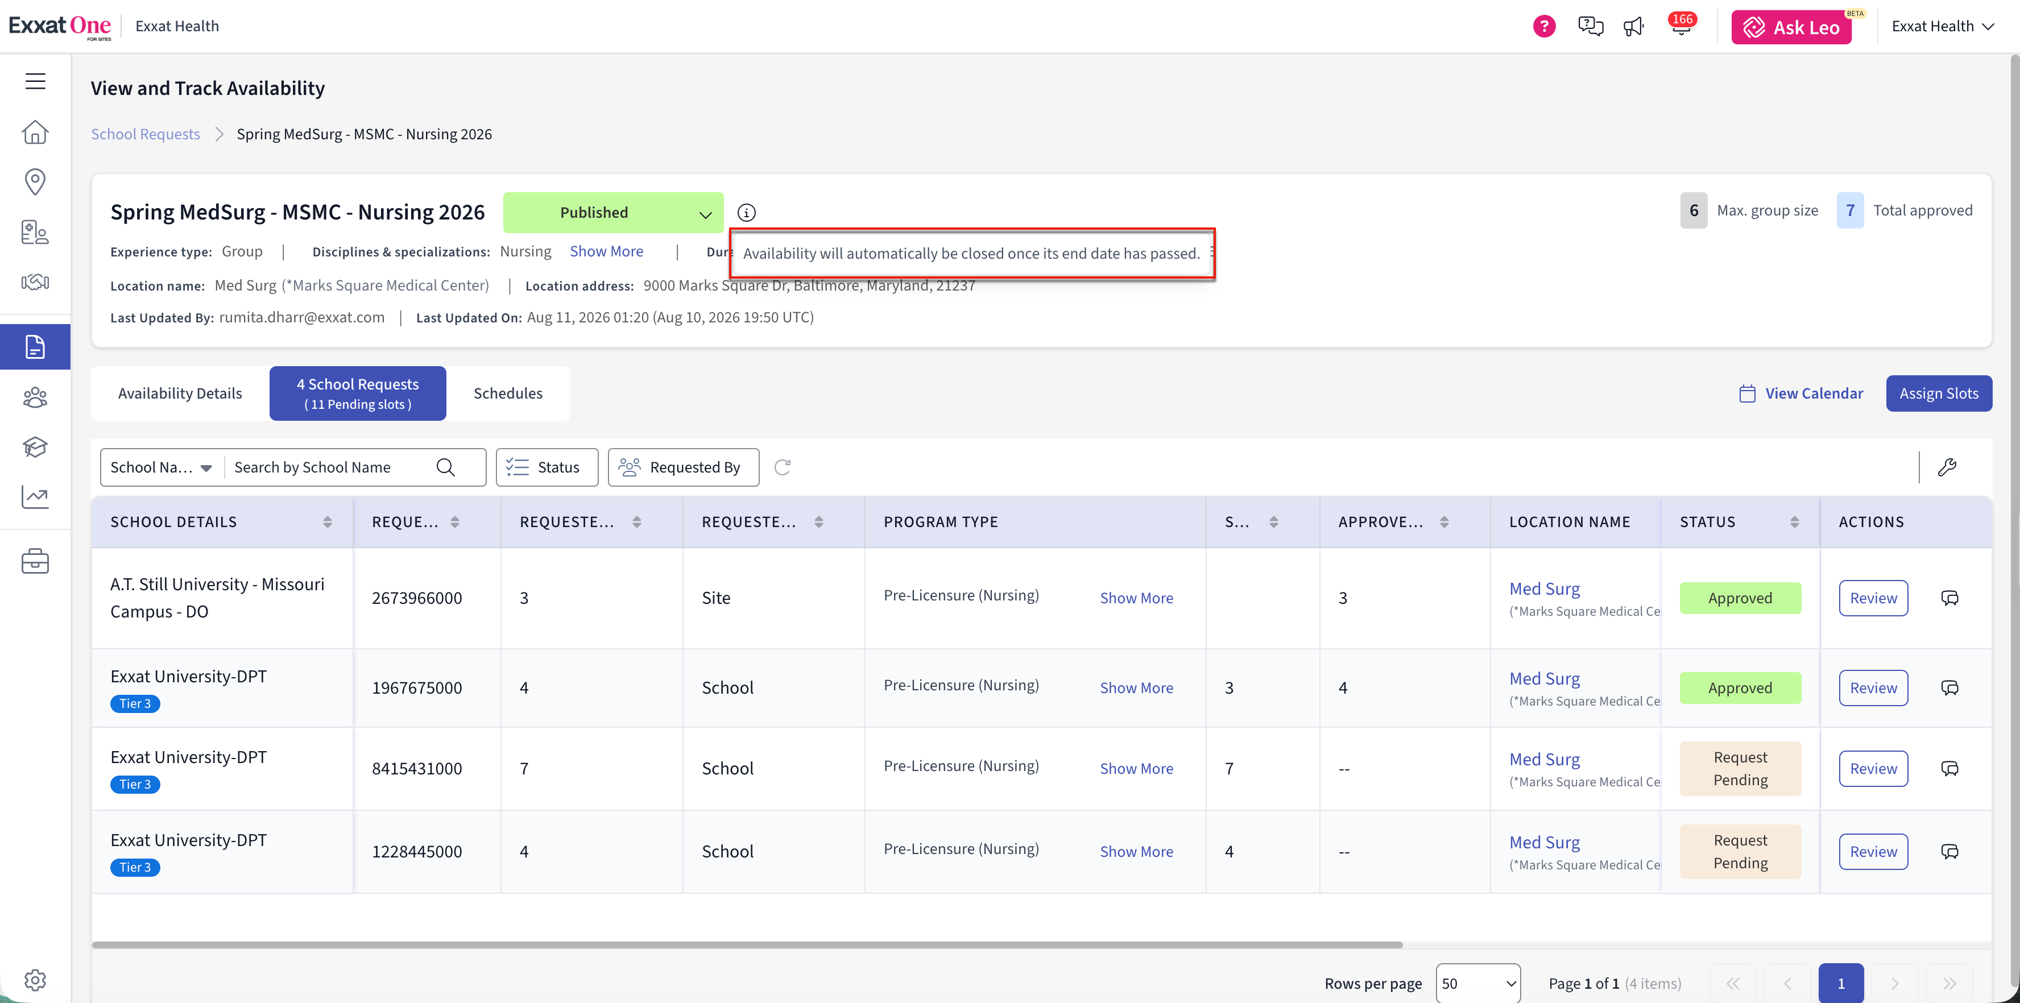Sort by the Status column
This screenshot has width=2020, height=1003.
point(1795,523)
